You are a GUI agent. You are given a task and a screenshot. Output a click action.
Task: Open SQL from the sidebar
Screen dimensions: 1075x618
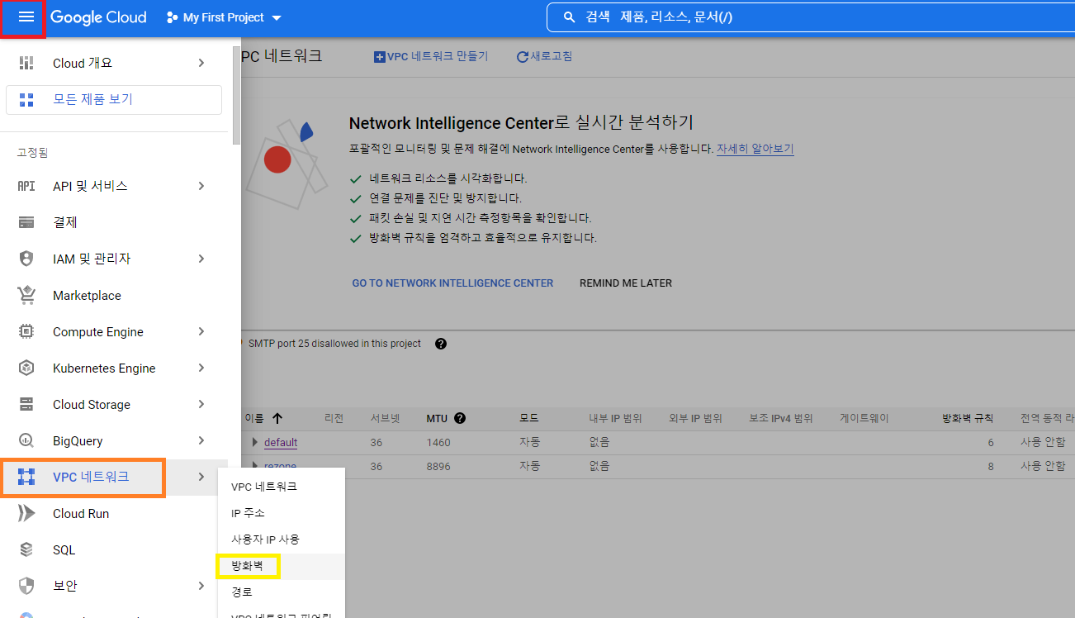click(114, 549)
